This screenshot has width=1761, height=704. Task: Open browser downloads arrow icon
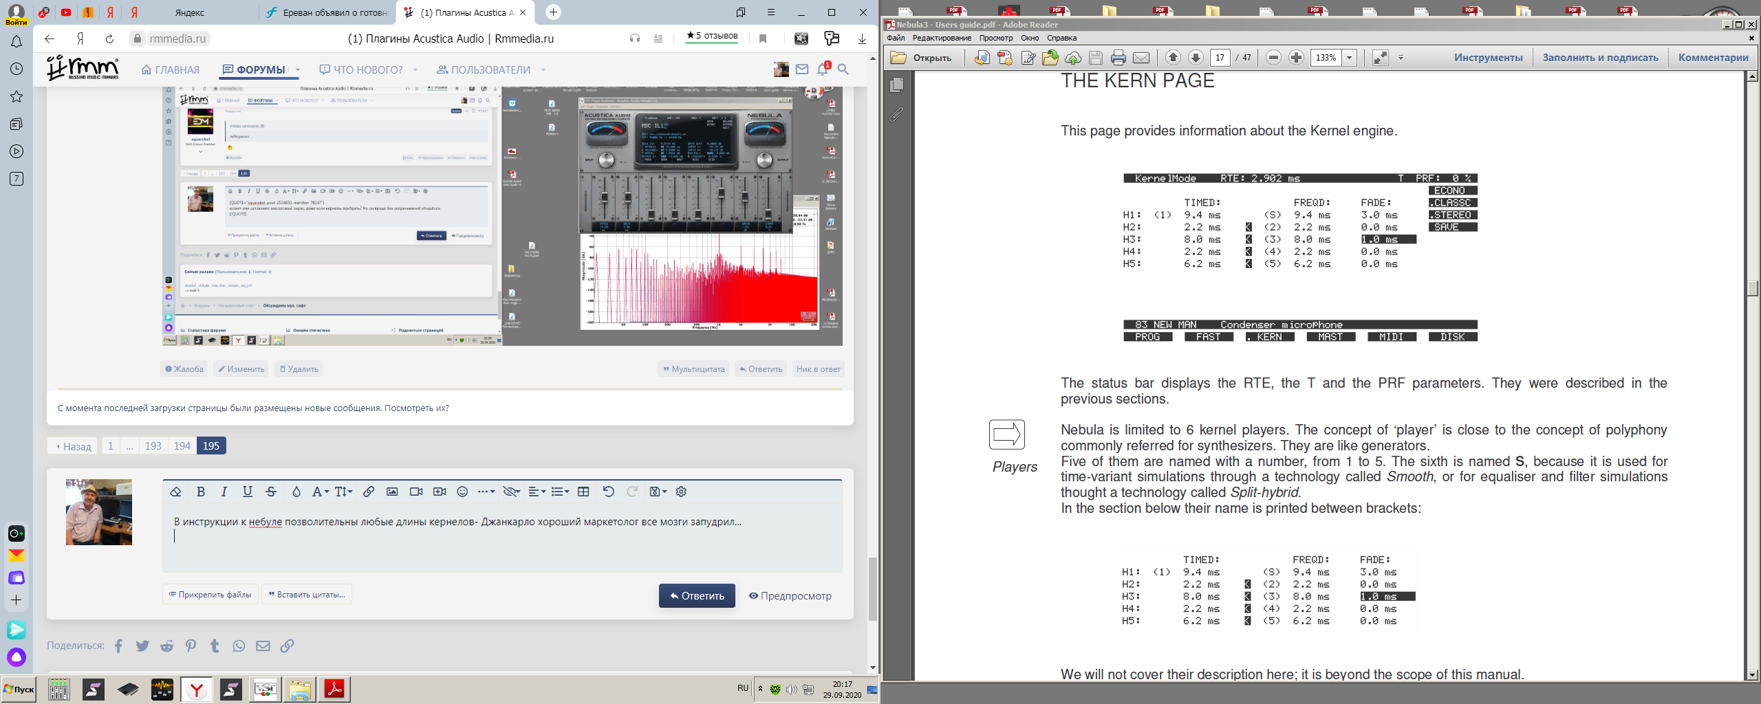(x=862, y=39)
